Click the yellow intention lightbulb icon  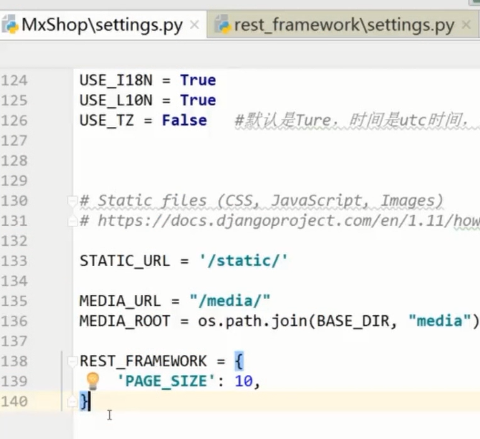point(92,381)
